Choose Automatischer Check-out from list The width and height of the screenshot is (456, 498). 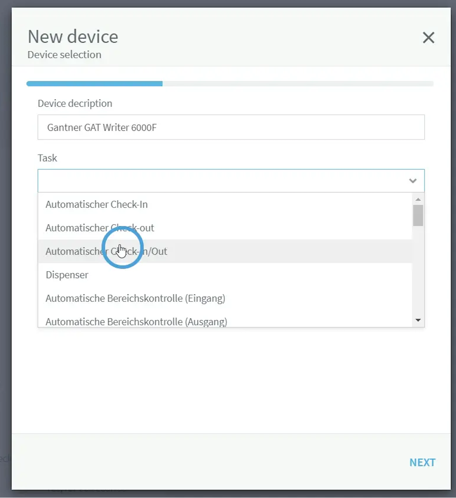(100, 228)
